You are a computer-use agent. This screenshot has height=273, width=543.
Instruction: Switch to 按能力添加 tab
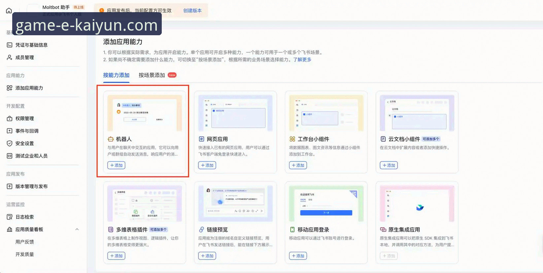[116, 75]
